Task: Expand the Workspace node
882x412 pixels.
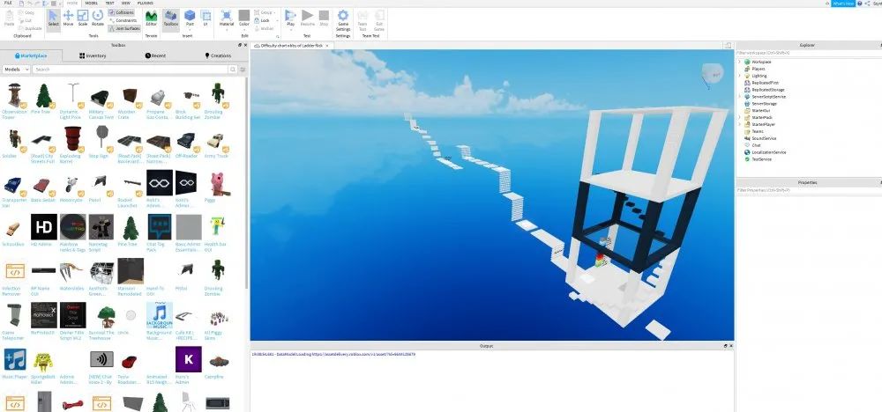Action: pos(740,62)
